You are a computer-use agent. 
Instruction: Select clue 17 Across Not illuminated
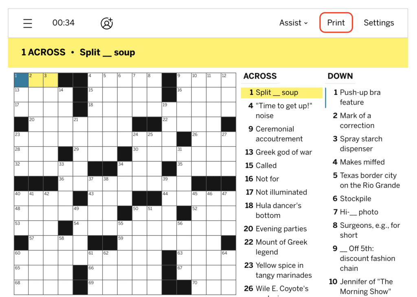pyautogui.click(x=277, y=192)
